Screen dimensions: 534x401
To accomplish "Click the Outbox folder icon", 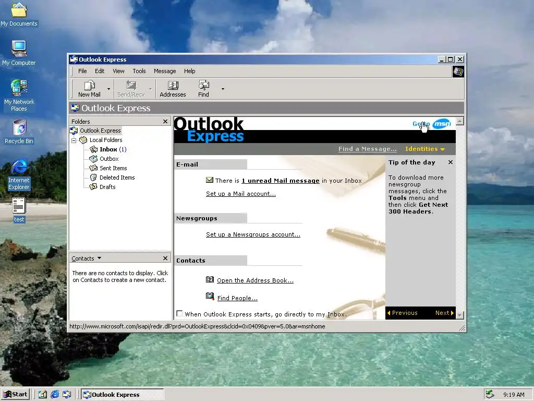I will (x=93, y=159).
